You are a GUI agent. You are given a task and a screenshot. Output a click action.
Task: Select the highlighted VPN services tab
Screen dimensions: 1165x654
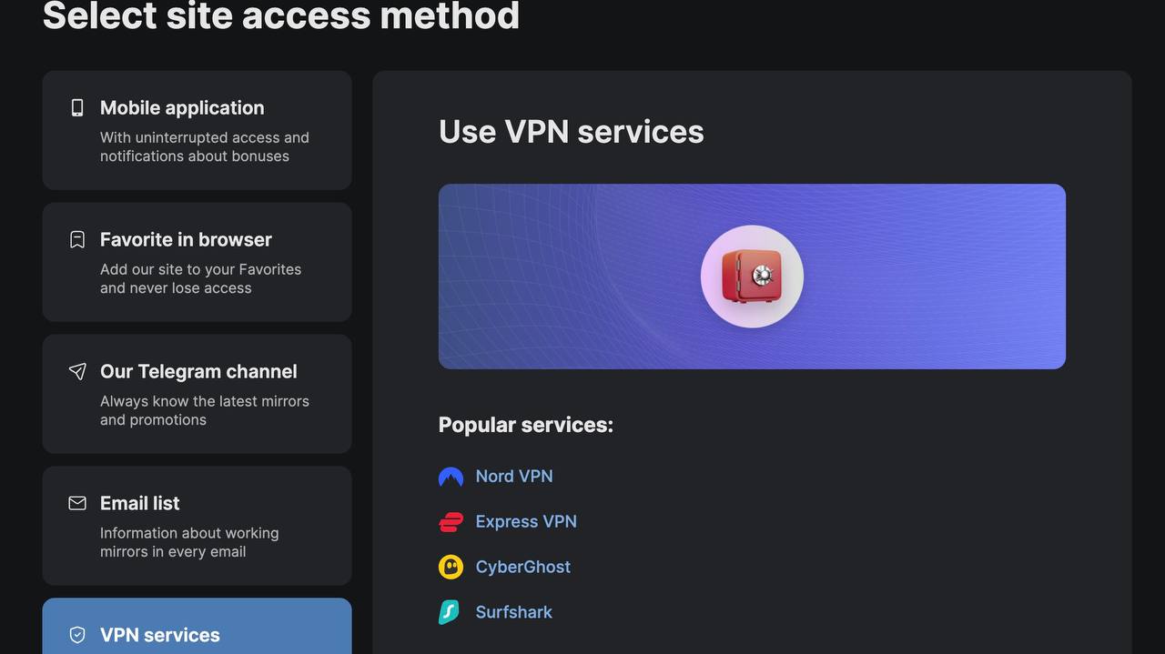click(x=197, y=626)
